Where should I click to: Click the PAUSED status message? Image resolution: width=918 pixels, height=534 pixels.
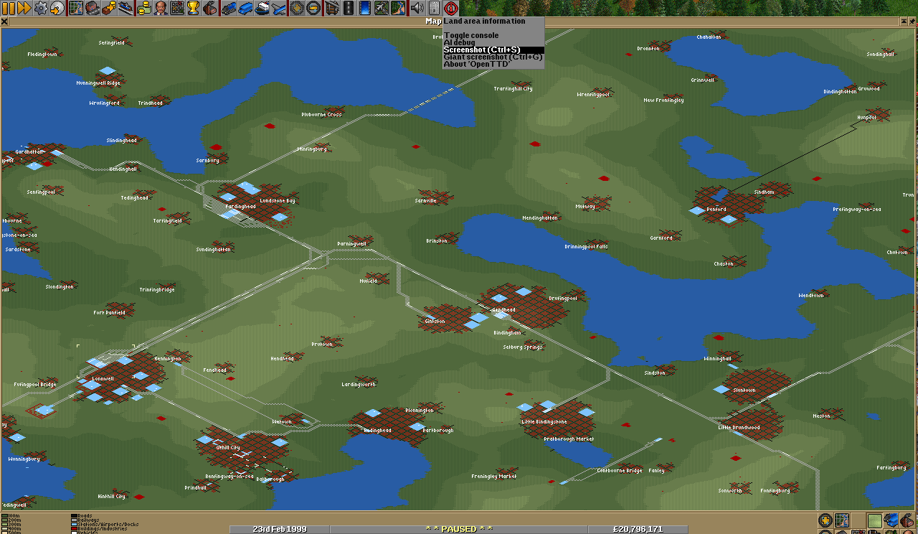pos(459,529)
